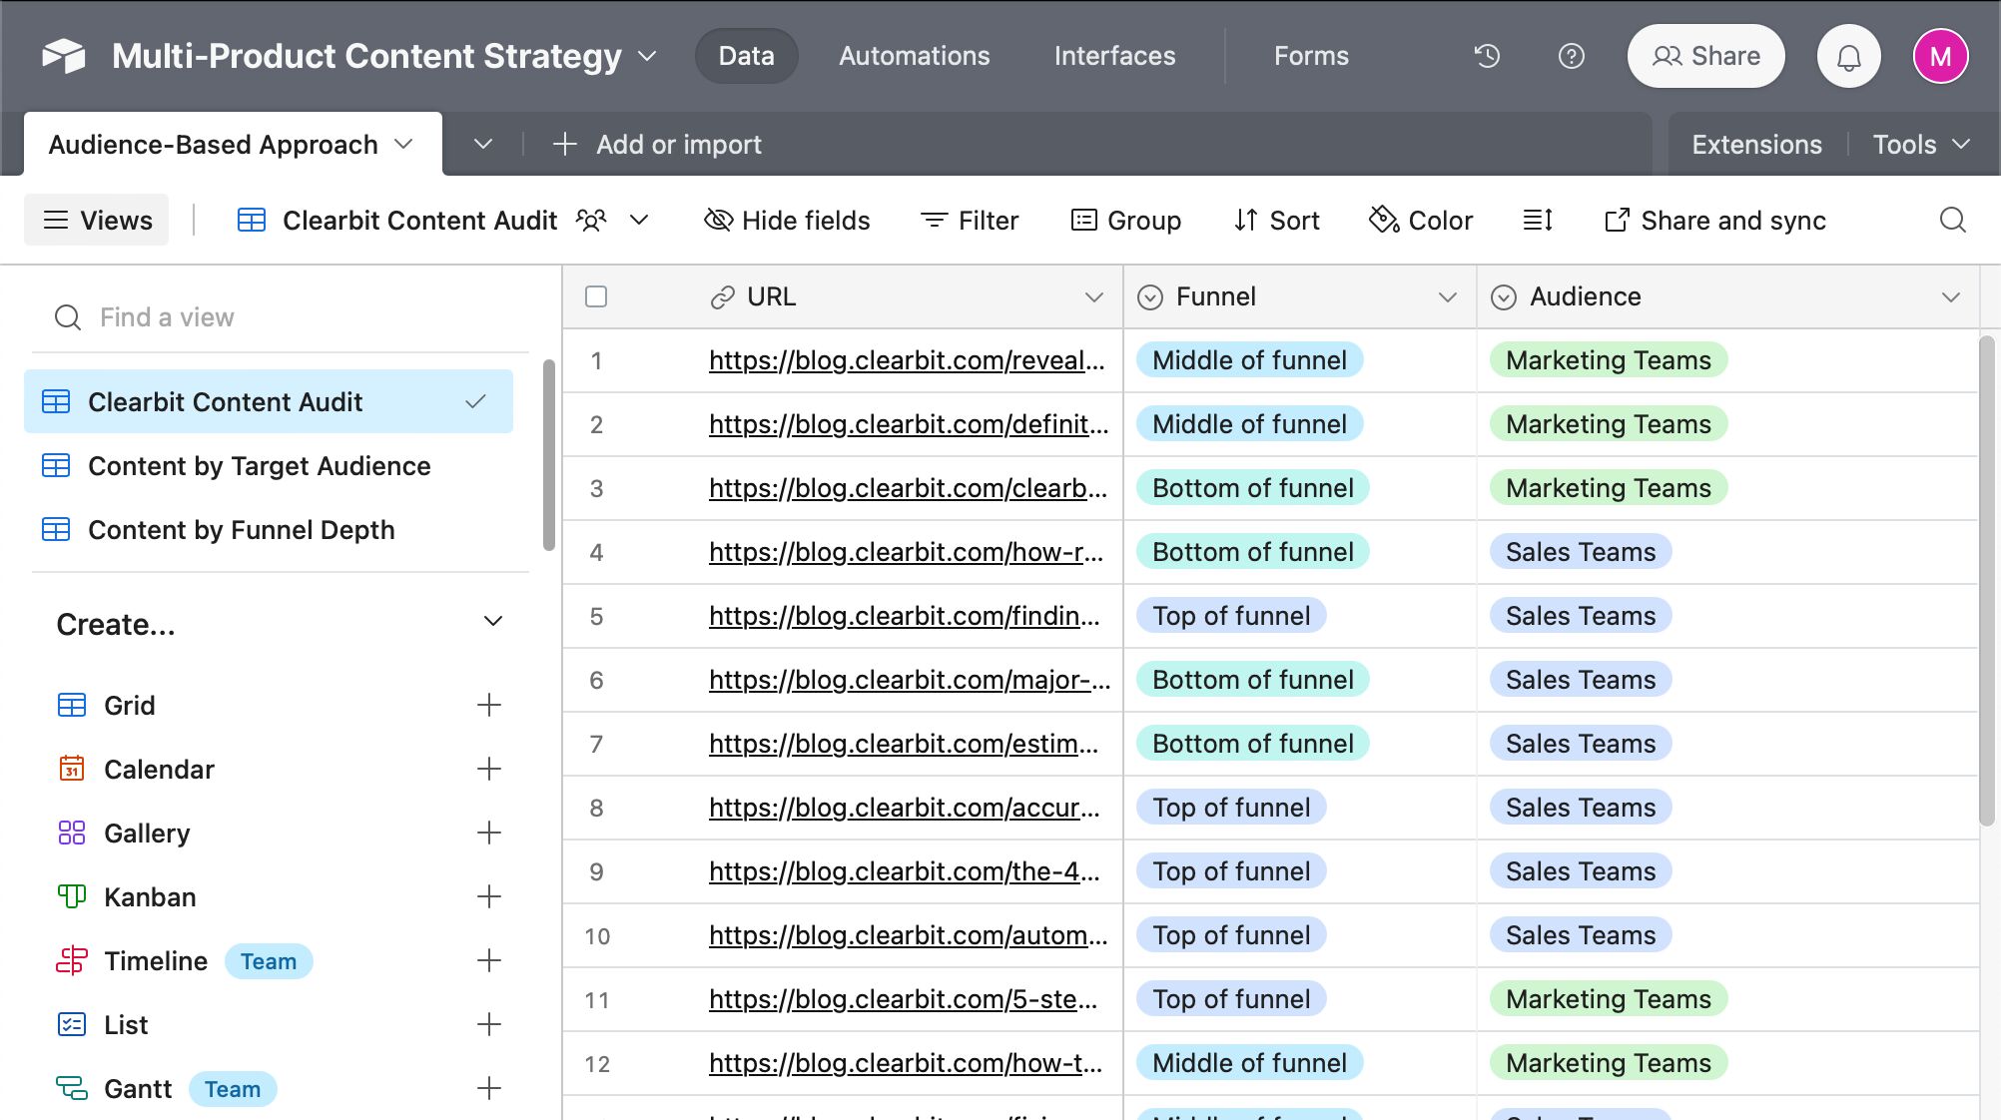Expand the Multi-Product Content Strategy menu
The image size is (2001, 1120).
(x=646, y=55)
